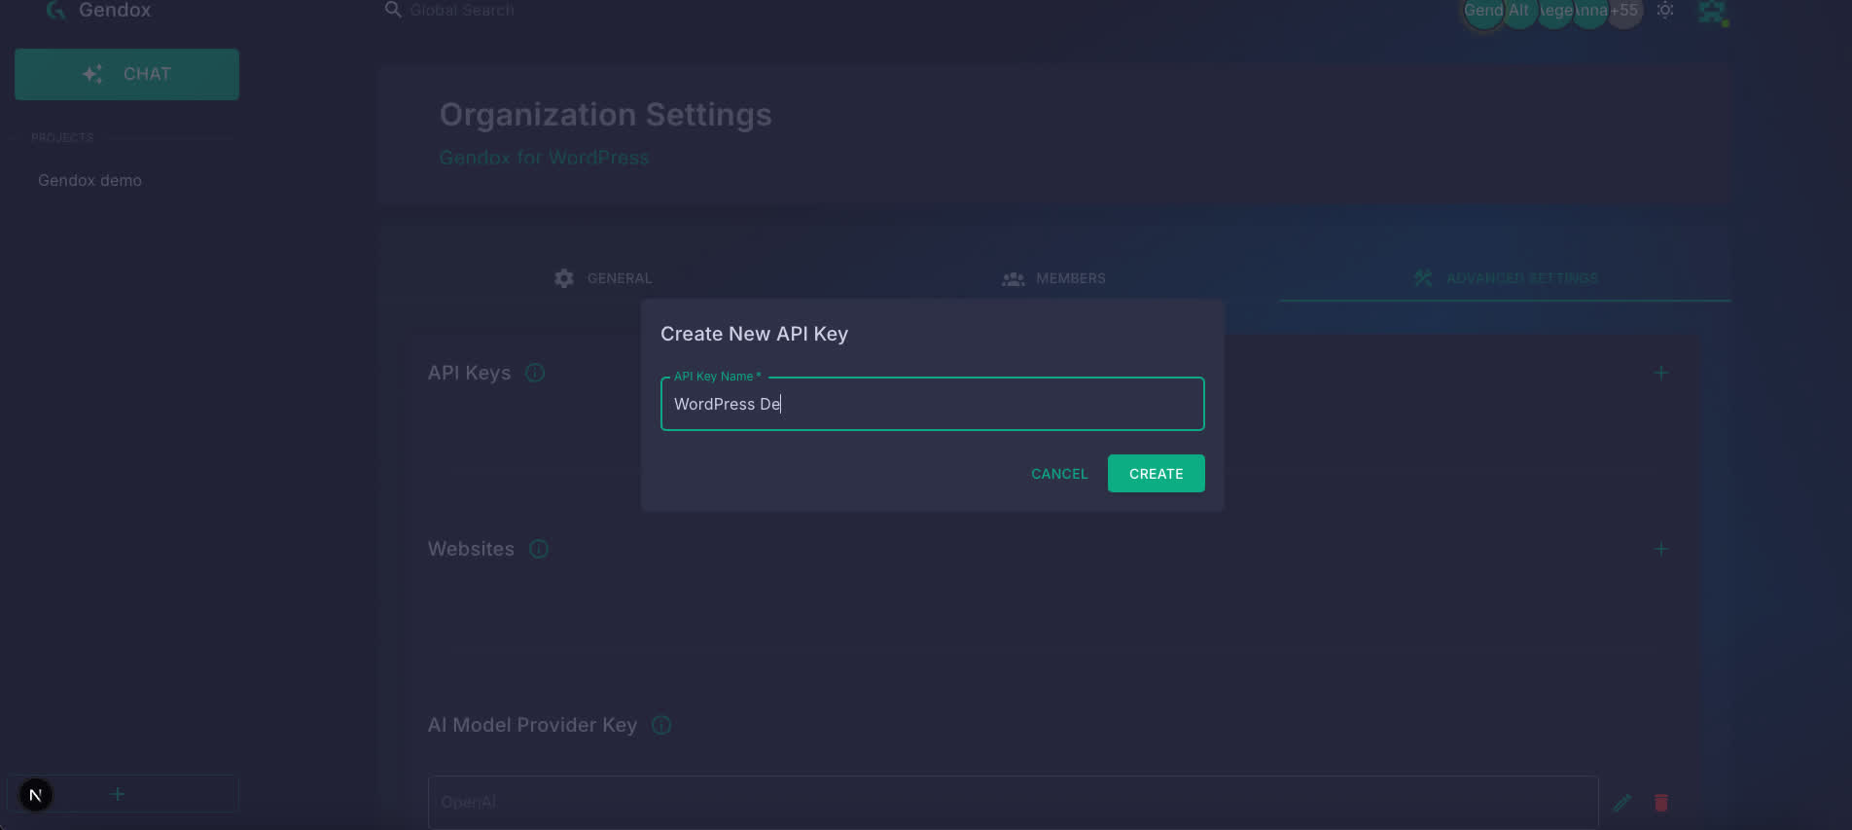Delete the OpenAI provider key

(x=1661, y=803)
